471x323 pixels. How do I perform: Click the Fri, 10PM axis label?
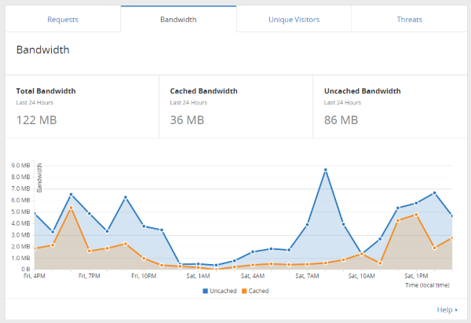click(144, 276)
